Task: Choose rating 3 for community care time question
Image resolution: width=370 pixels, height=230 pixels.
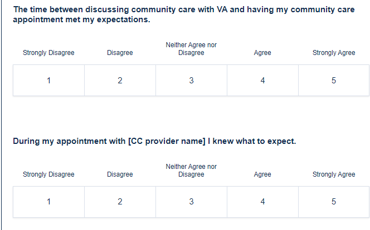Action: (191, 81)
